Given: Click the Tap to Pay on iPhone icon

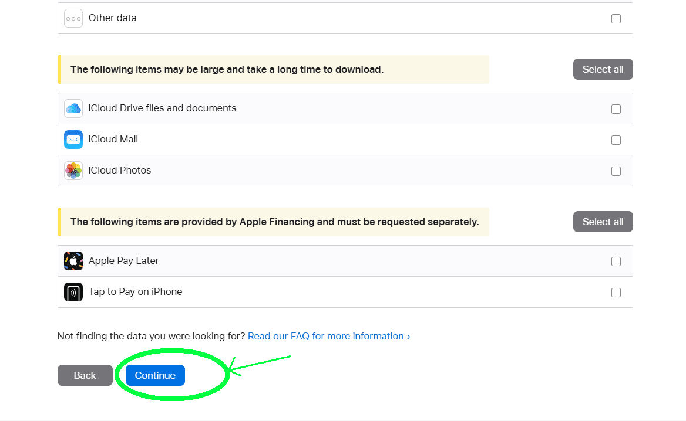Looking at the screenshot, I should 73,291.
